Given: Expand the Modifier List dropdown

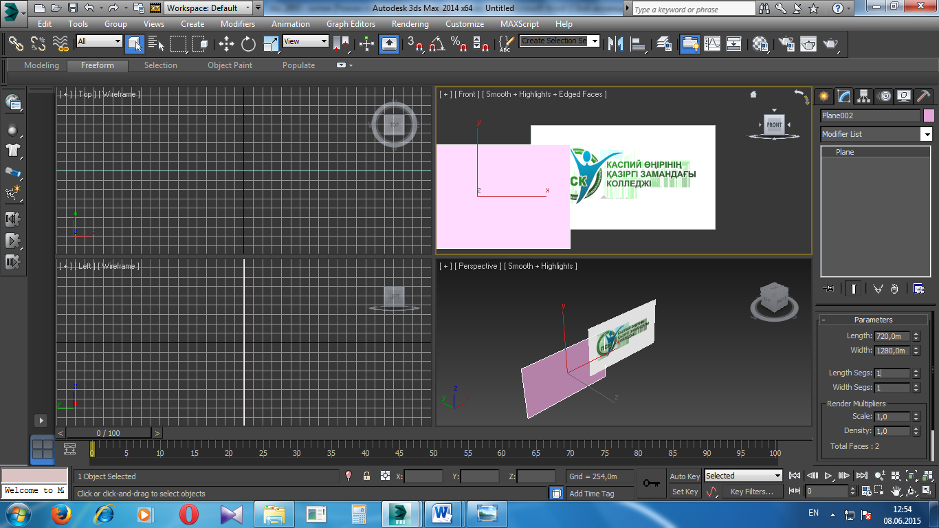Looking at the screenshot, I should tap(876, 134).
